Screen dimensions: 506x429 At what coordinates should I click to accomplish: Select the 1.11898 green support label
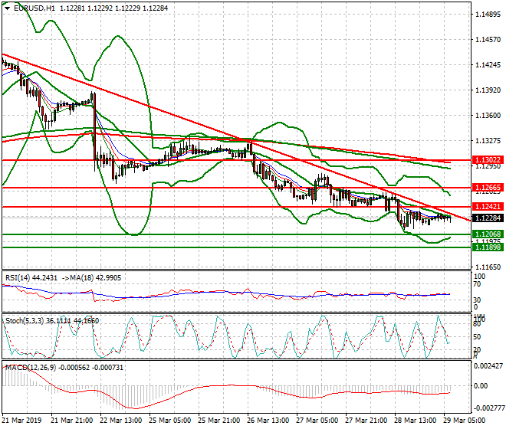(x=488, y=247)
